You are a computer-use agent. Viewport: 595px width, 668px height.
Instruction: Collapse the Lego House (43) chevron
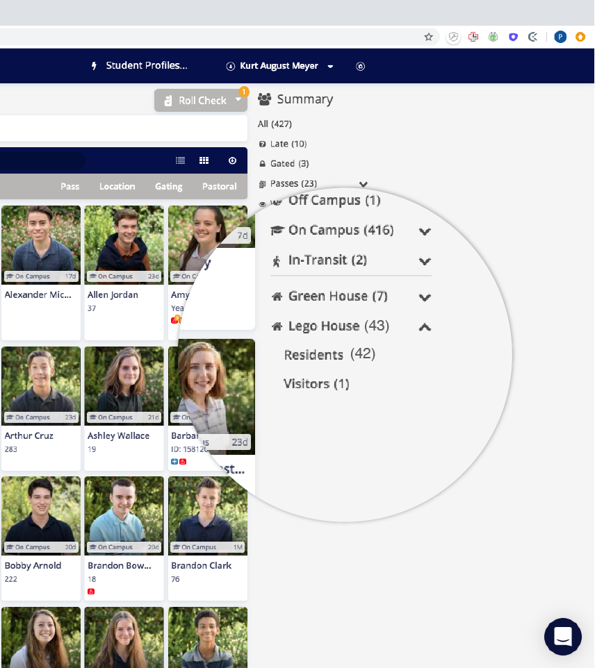[425, 327]
